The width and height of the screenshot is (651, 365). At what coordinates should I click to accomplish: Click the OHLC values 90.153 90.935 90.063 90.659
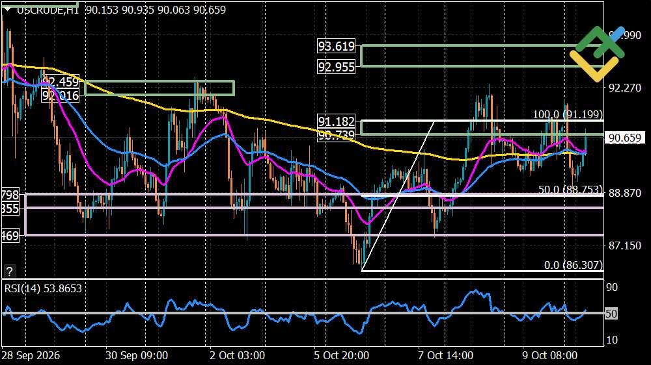(156, 10)
